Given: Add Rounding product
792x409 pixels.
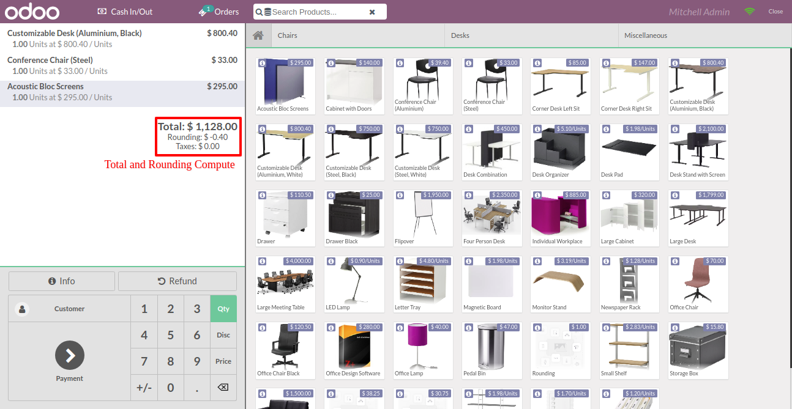Looking at the screenshot, I should point(561,350).
